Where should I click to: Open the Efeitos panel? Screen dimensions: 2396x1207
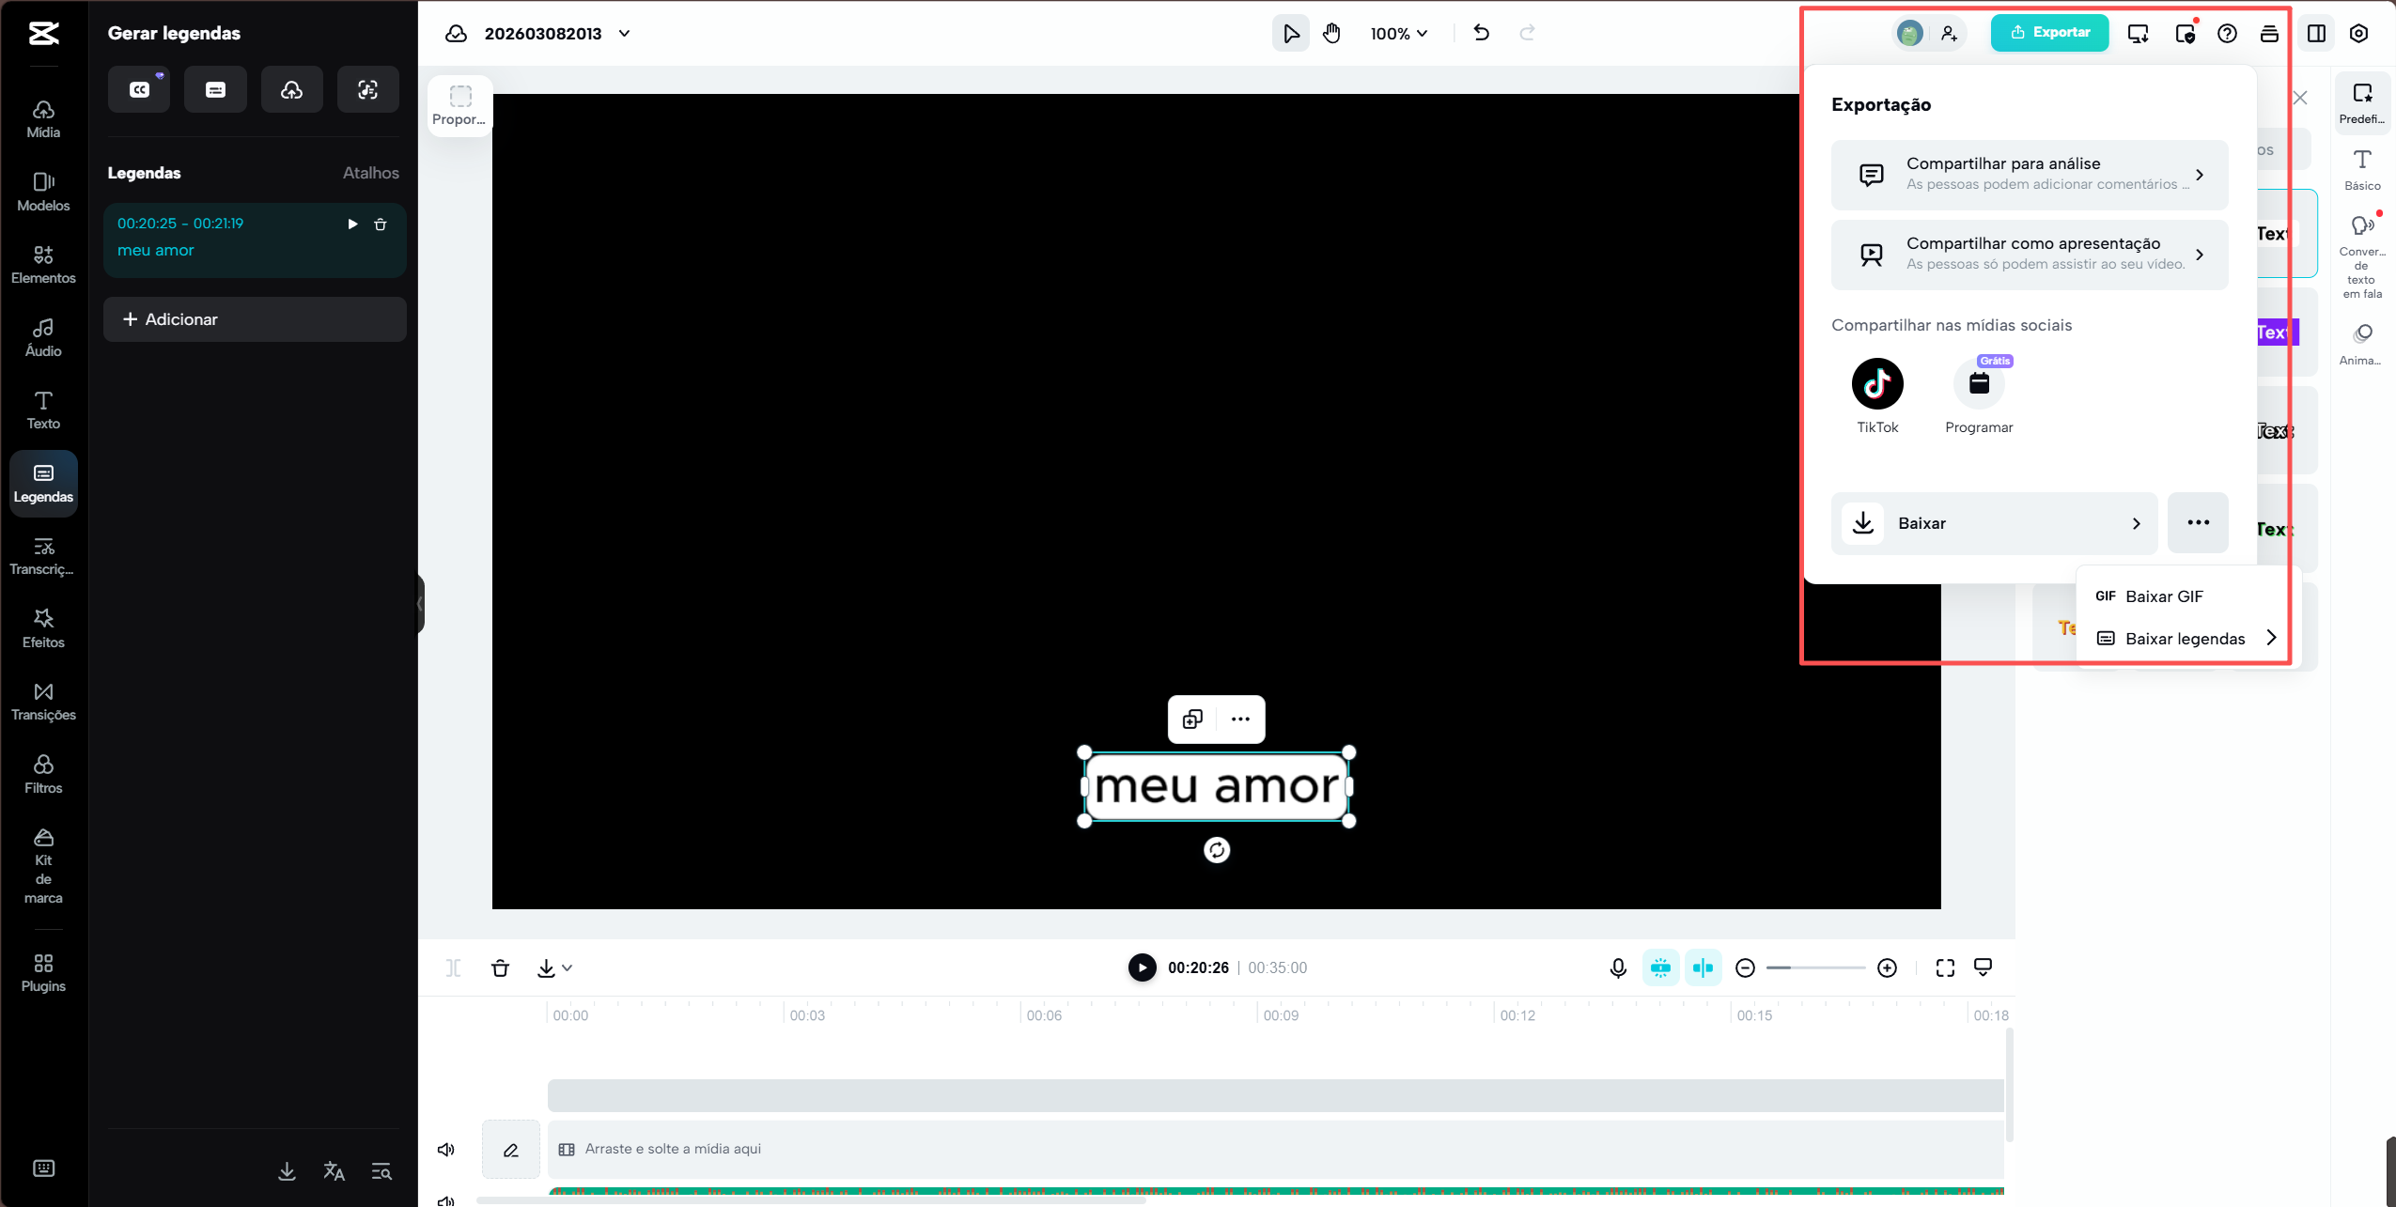point(42,627)
